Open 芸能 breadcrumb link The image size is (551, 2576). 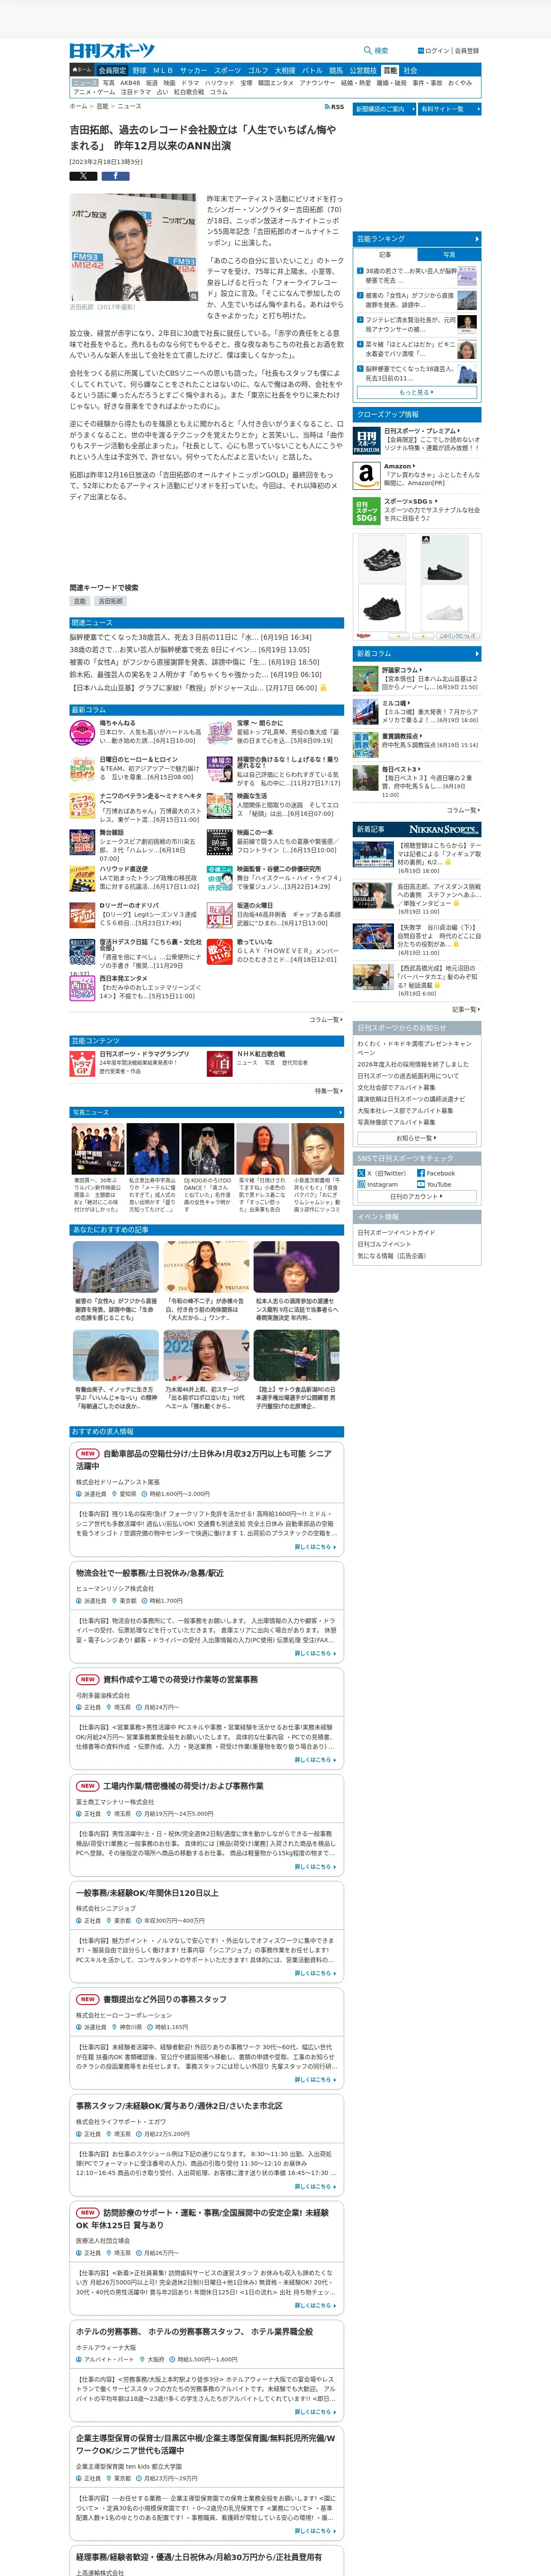pyautogui.click(x=102, y=106)
